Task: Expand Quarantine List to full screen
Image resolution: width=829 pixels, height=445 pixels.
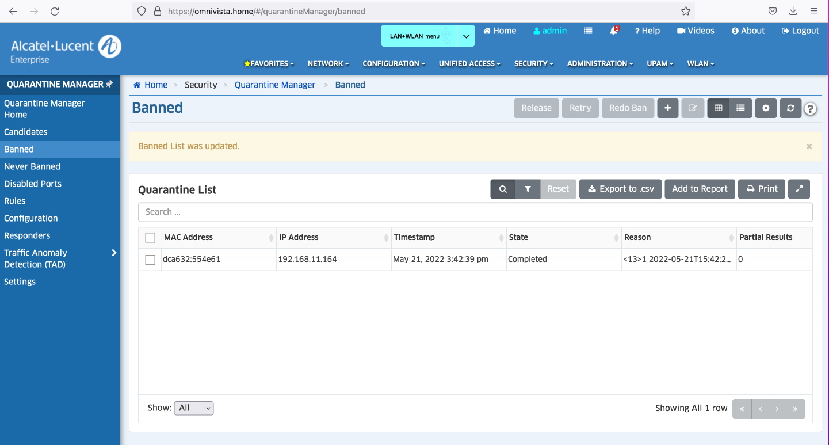Action: [x=799, y=189]
